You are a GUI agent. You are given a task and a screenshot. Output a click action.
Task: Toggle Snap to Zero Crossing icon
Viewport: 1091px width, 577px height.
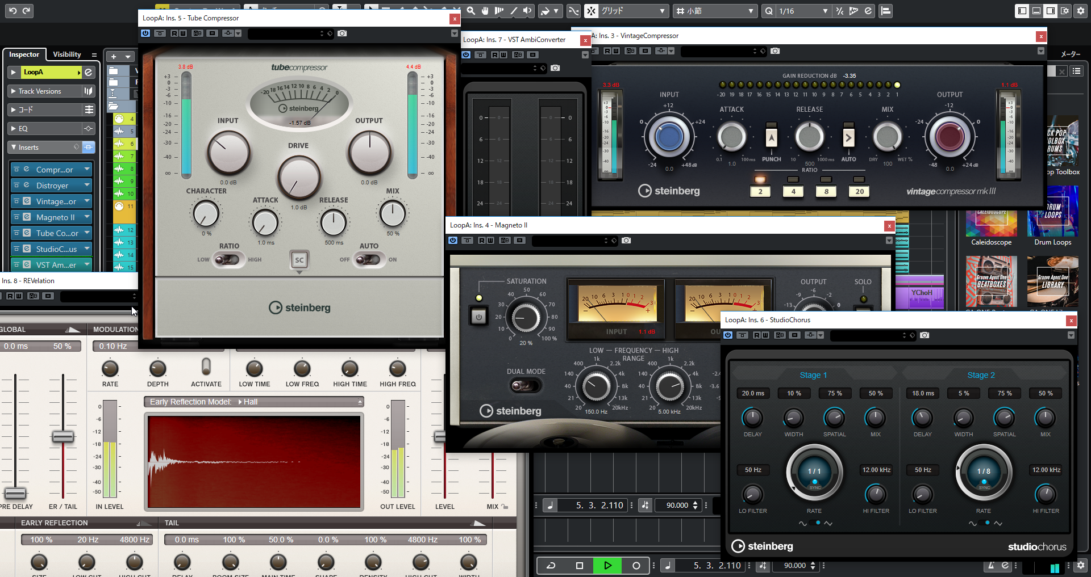pyautogui.click(x=574, y=11)
